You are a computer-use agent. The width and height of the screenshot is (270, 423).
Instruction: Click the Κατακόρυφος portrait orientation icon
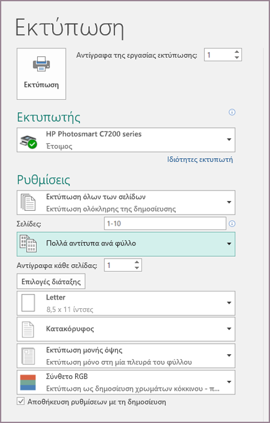click(x=28, y=329)
